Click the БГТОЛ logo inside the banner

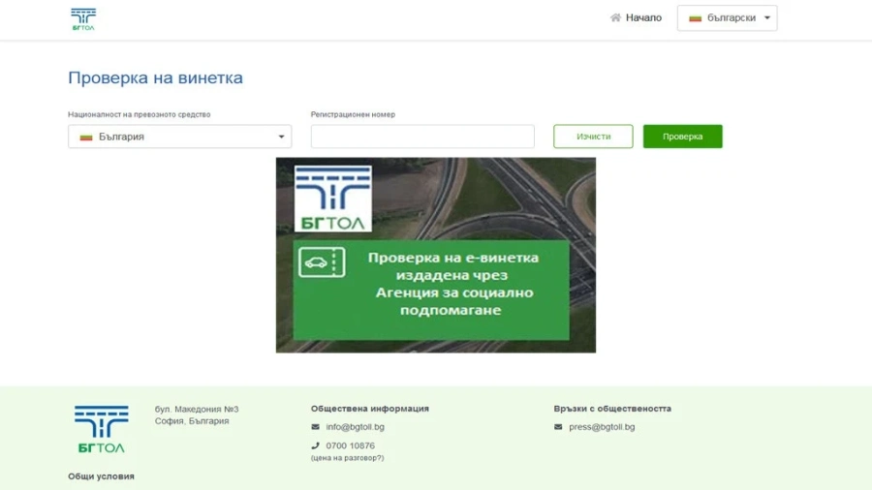332,199
